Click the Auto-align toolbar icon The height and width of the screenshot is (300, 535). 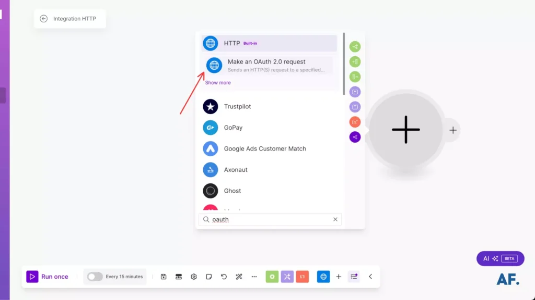179,277
